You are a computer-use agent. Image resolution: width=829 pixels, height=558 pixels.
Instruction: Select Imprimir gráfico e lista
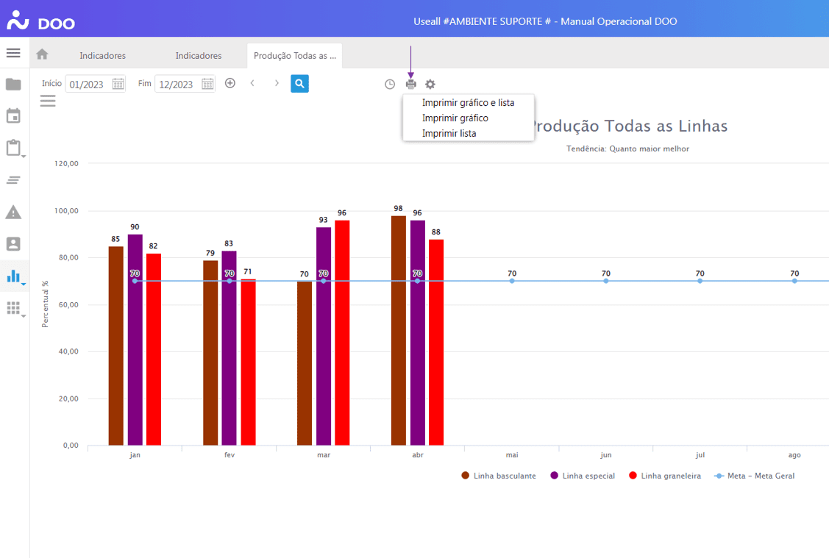coord(468,103)
